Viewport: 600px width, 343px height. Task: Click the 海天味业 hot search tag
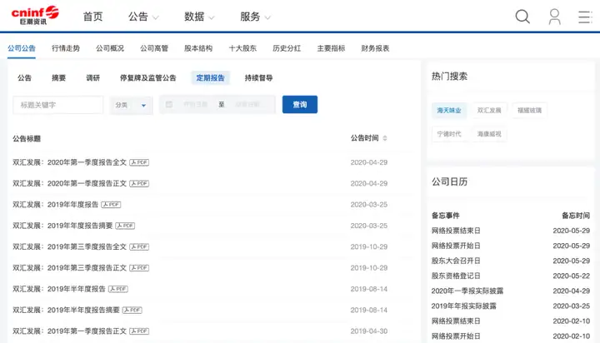(x=449, y=110)
